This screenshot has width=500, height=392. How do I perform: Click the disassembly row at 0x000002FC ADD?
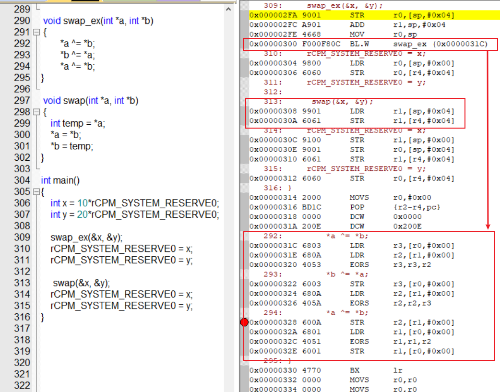pyautogui.click(x=374, y=24)
